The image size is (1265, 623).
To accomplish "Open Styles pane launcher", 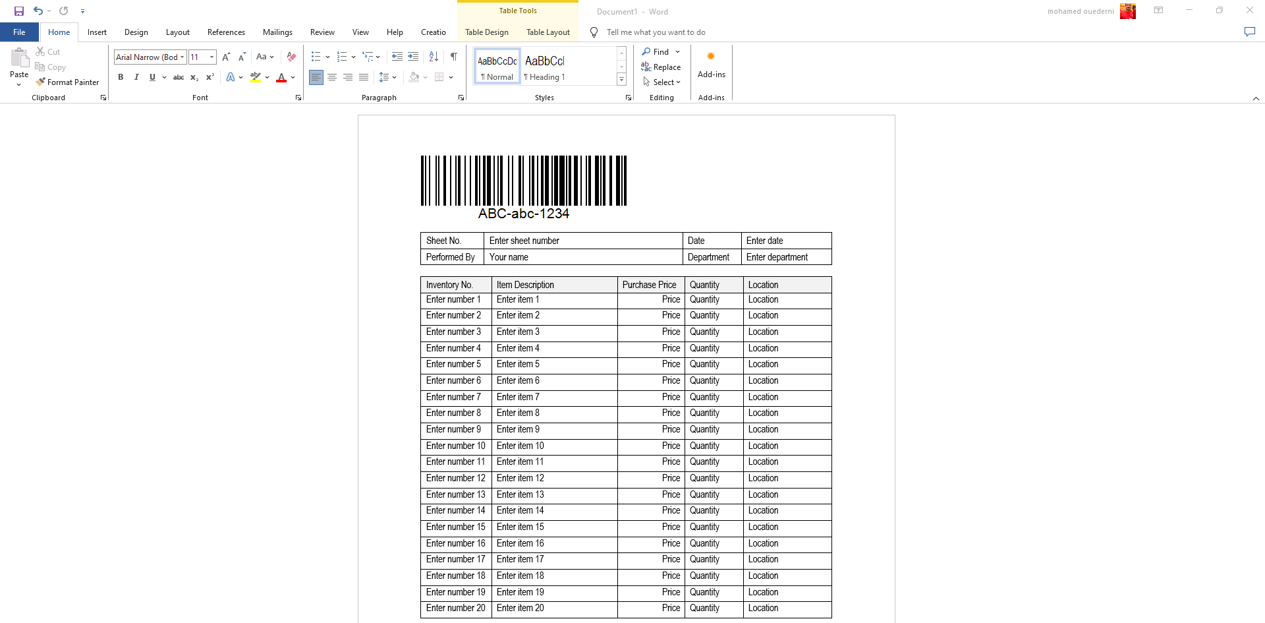I will click(629, 98).
